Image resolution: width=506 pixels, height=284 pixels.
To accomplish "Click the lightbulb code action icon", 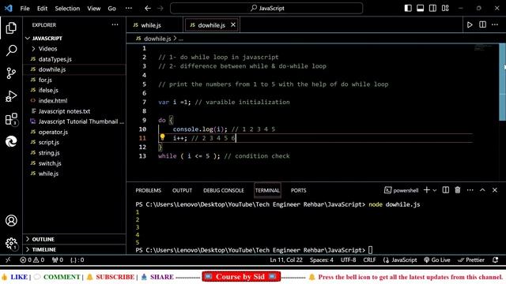I will 162,137.
